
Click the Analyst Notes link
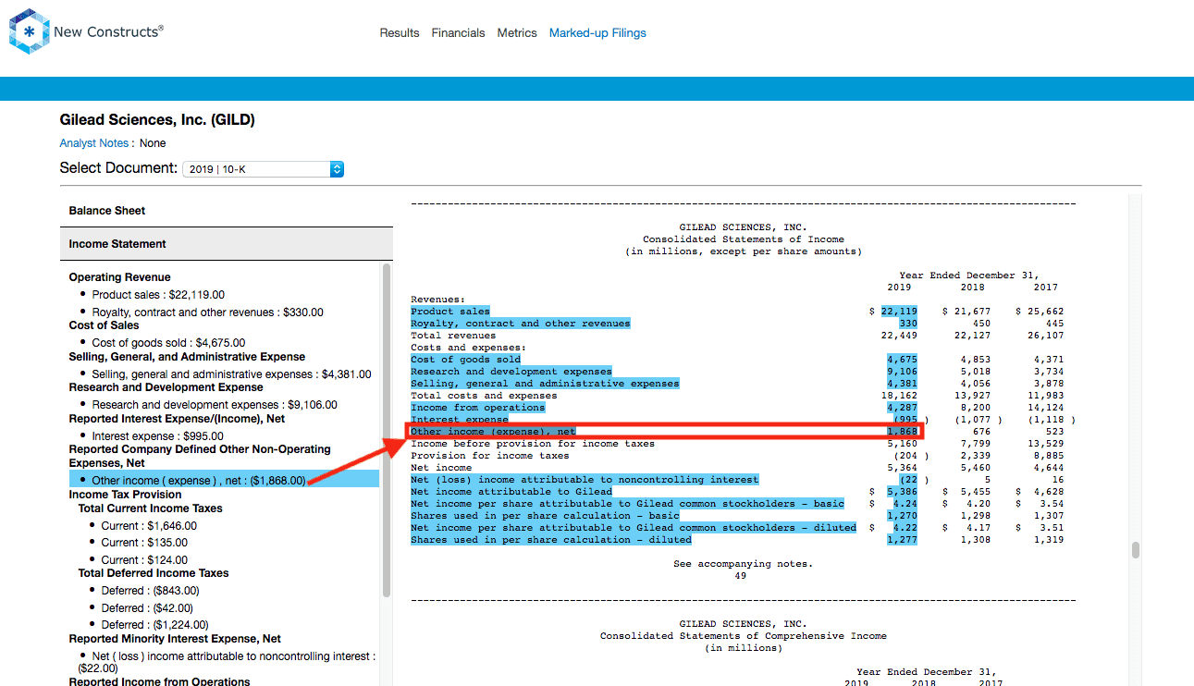pyautogui.click(x=94, y=143)
